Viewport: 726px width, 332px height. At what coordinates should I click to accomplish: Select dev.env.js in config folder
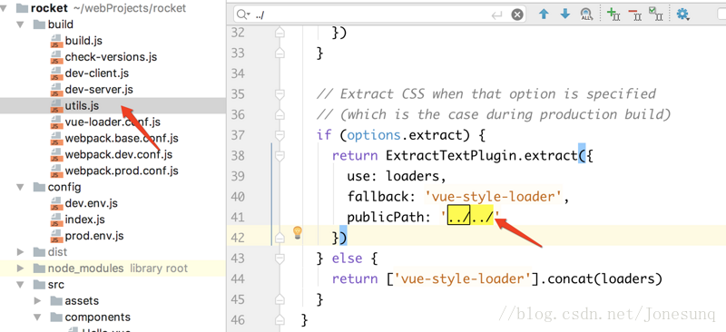(x=92, y=203)
